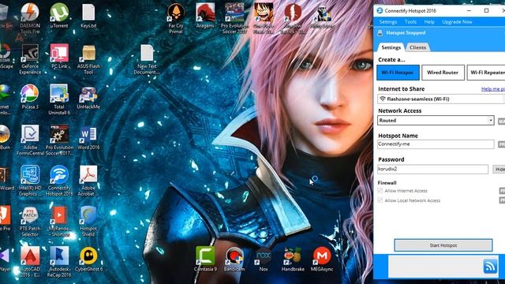Choose the Wi-Fi Hotspot mode button
This screenshot has height=284, width=505.
tap(398, 73)
